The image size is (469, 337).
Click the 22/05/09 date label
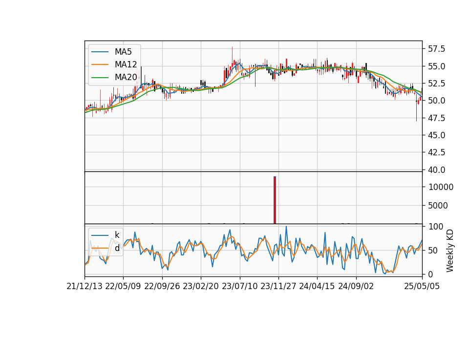(123, 286)
